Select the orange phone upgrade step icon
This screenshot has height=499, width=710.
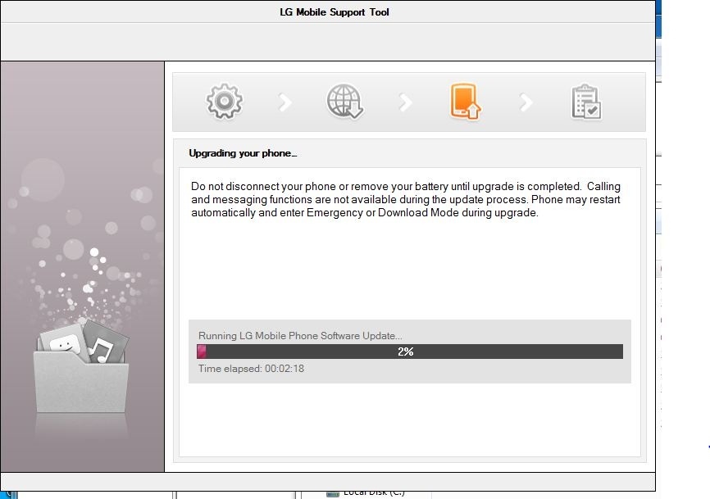click(x=465, y=102)
